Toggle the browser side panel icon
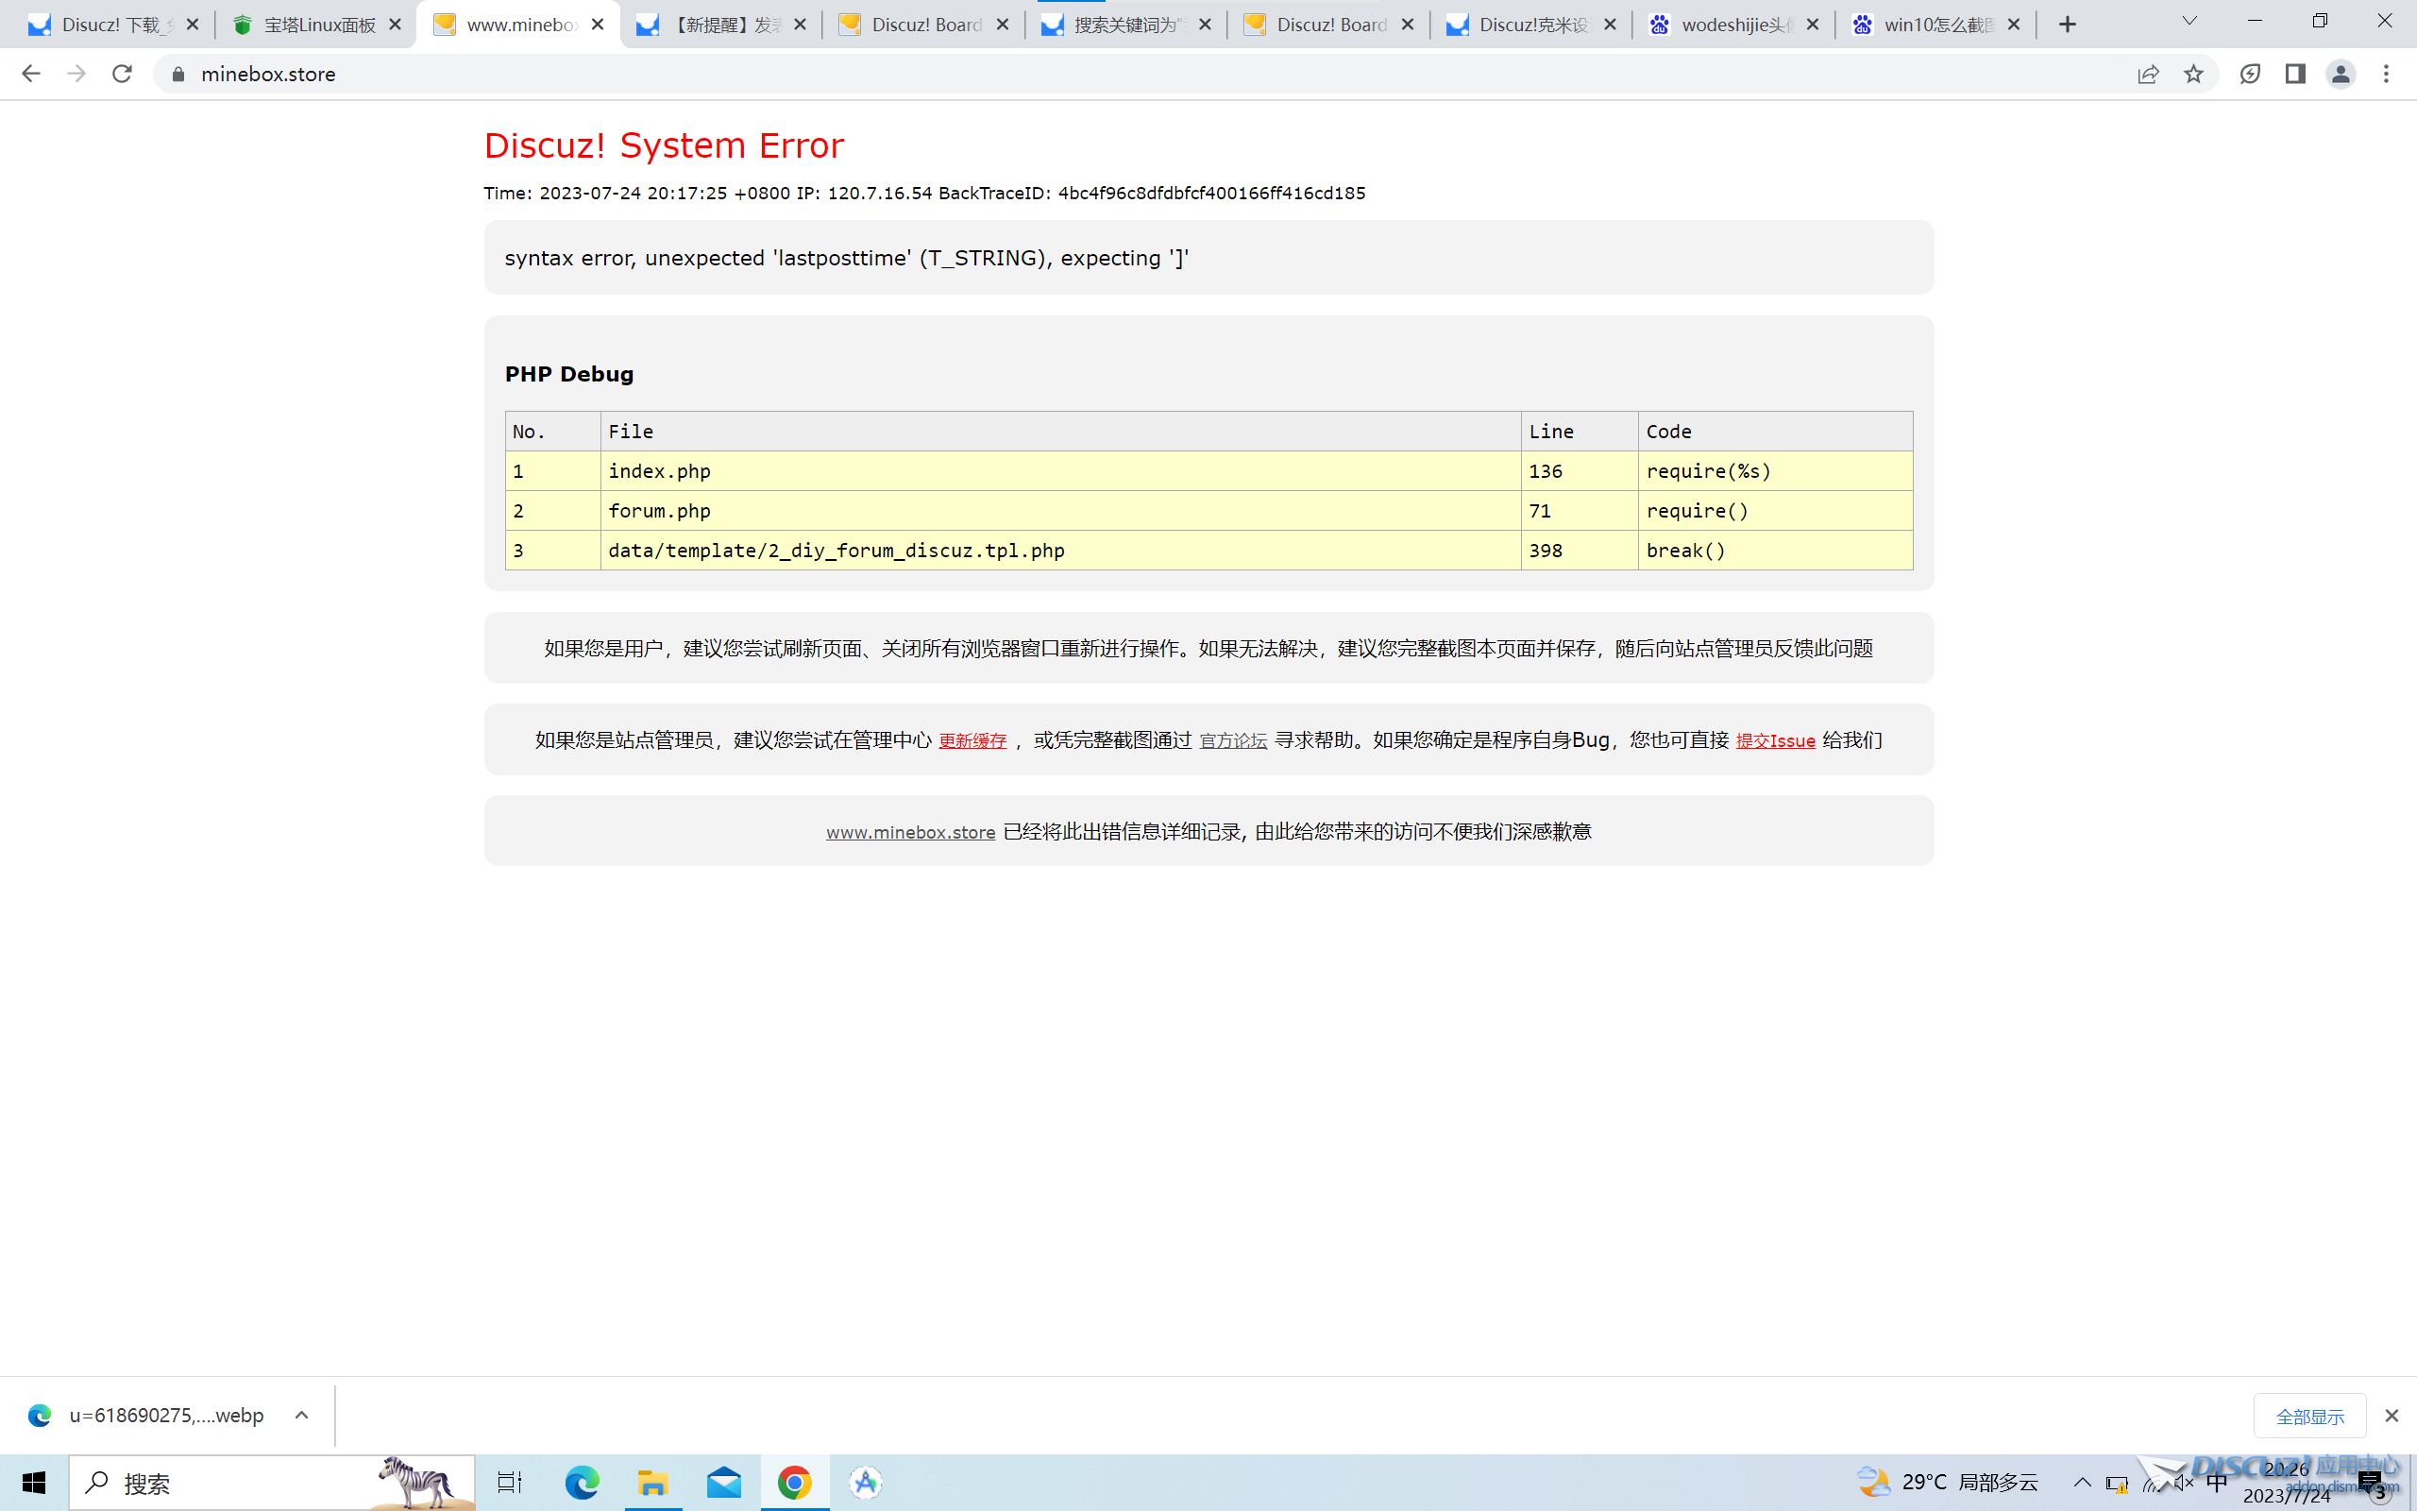Viewport: 2417px width, 1511px height. pos(2295,74)
